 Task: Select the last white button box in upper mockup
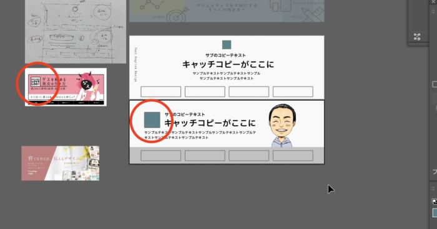(x=293, y=91)
